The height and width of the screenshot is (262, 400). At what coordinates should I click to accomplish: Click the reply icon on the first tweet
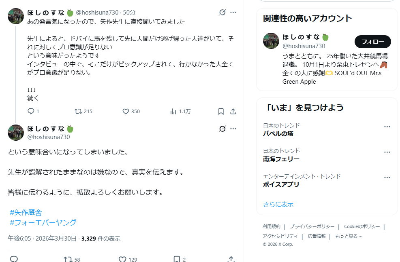(x=31, y=111)
